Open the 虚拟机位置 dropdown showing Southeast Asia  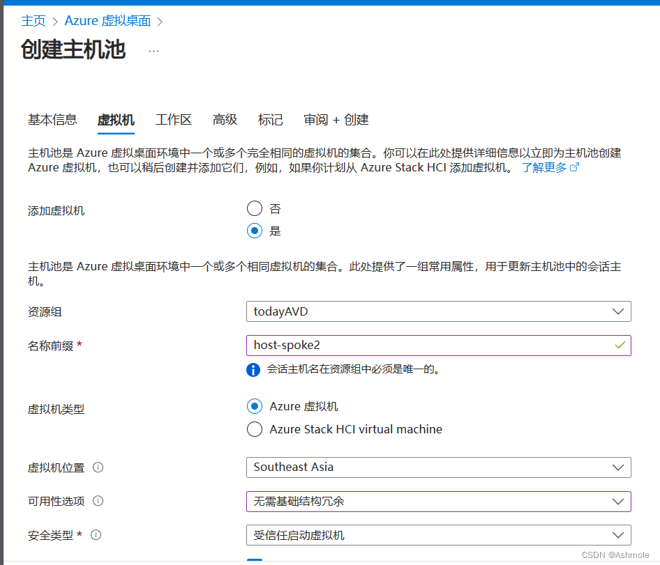coord(439,467)
